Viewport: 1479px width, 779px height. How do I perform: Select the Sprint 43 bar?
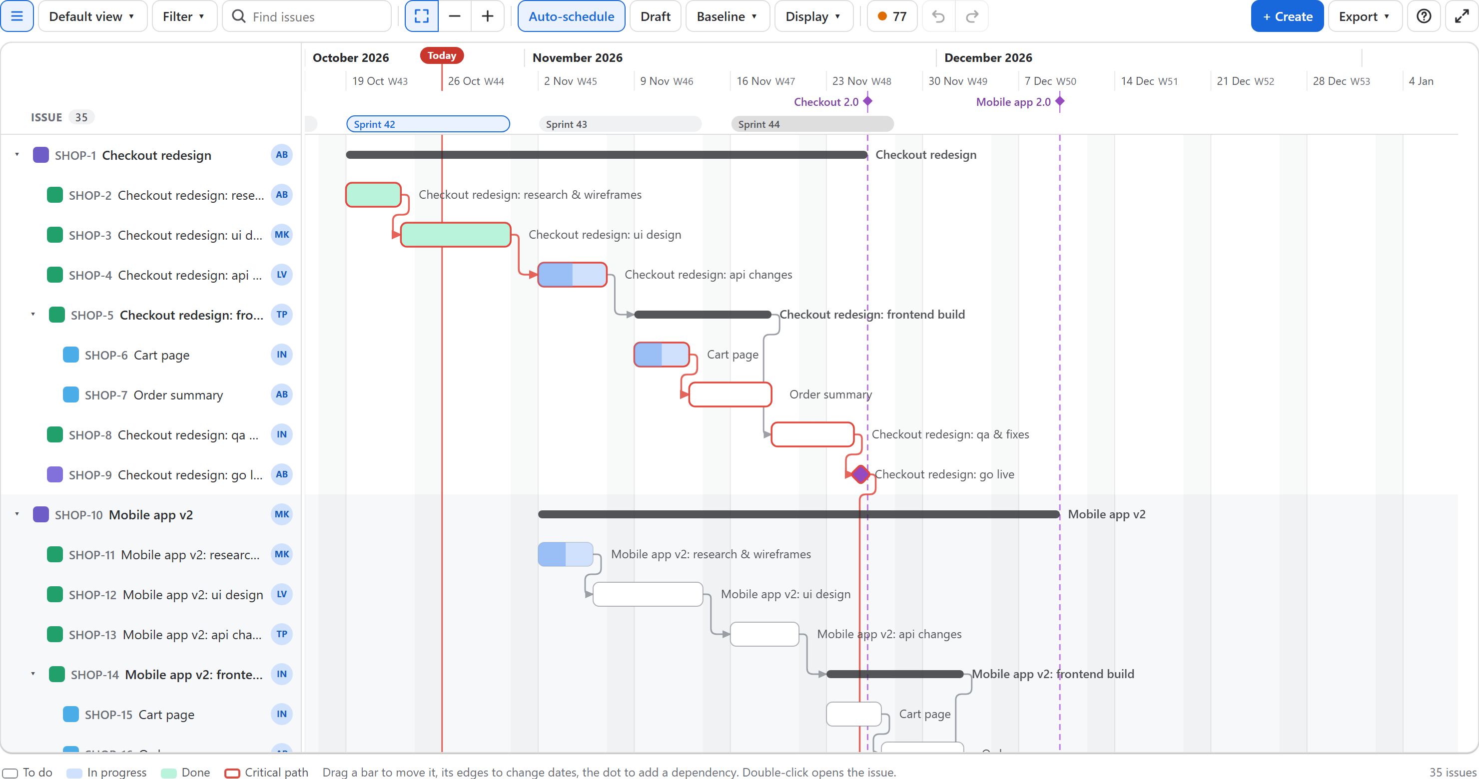[x=621, y=124]
